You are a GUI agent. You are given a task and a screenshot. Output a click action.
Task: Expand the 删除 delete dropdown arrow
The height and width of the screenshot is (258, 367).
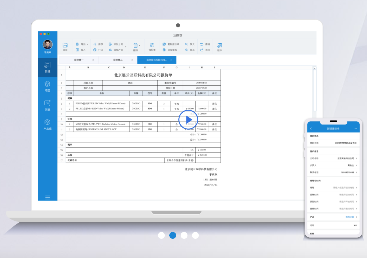point(140,45)
